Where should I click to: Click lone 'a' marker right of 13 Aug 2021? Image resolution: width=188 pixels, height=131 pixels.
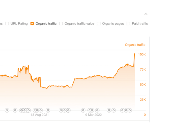click(x=48, y=110)
